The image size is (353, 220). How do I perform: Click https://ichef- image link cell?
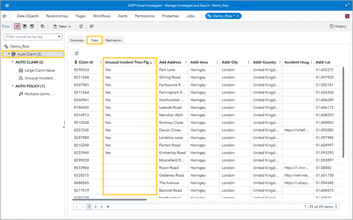[297, 130]
